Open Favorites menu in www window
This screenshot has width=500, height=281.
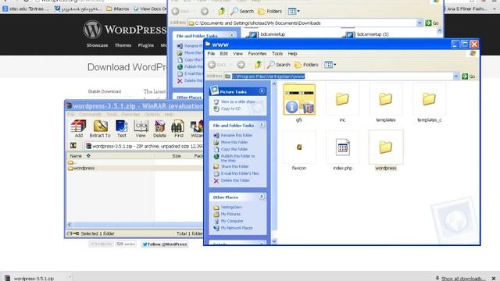tap(257, 54)
